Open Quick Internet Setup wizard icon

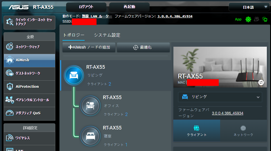coord(10,22)
